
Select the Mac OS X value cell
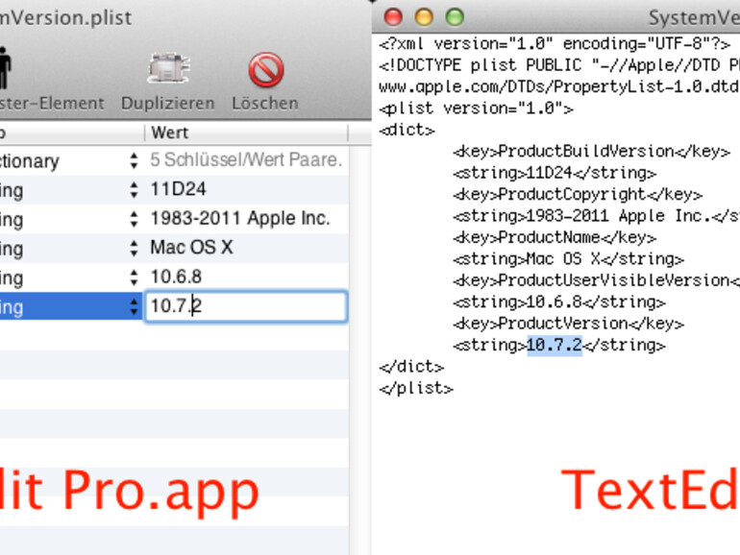point(246,248)
